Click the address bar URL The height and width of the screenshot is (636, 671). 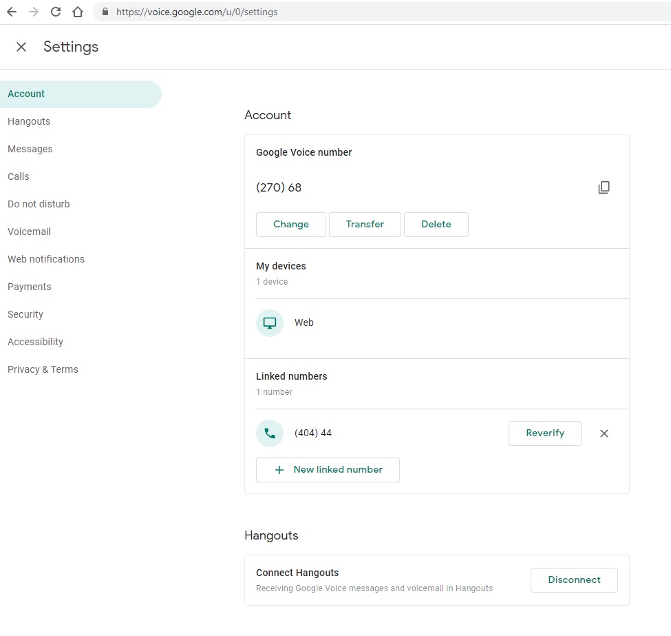tap(197, 12)
